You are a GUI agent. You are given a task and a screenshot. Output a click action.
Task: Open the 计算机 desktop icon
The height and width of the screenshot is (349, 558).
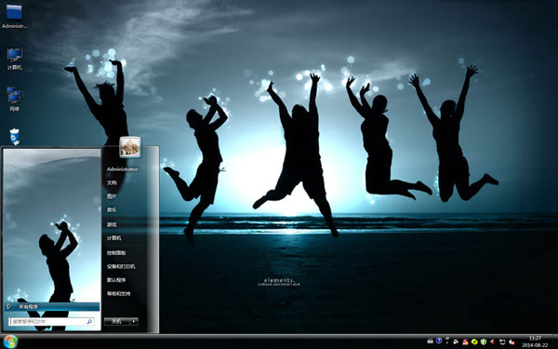pyautogui.click(x=15, y=60)
